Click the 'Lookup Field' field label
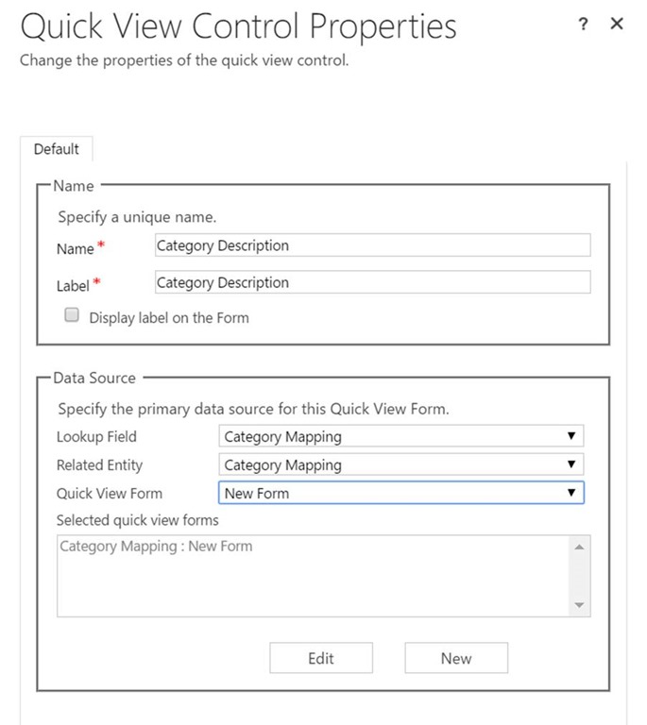This screenshot has width=647, height=725. (96, 436)
